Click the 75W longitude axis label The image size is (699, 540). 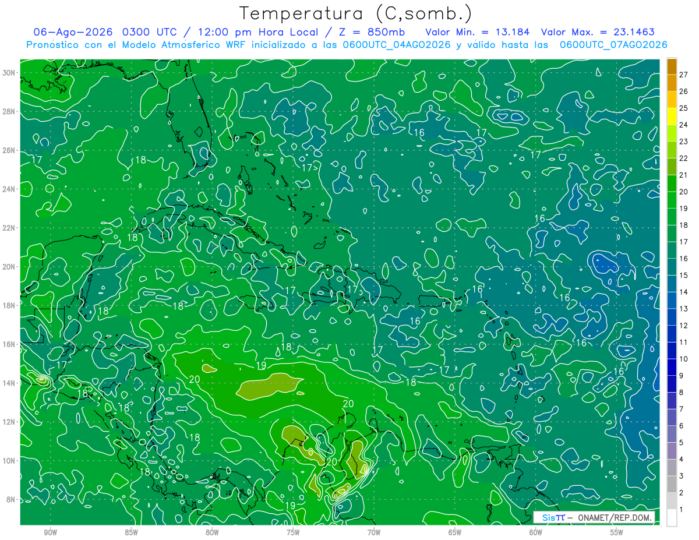(x=293, y=532)
